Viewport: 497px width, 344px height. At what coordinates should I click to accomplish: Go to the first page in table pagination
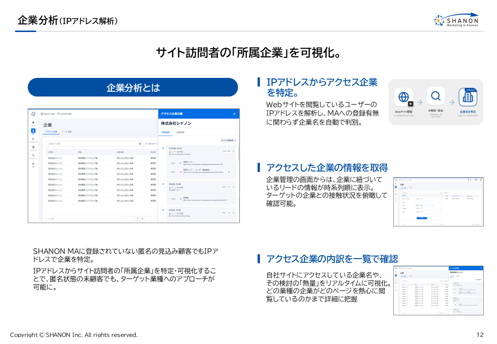click(124, 219)
